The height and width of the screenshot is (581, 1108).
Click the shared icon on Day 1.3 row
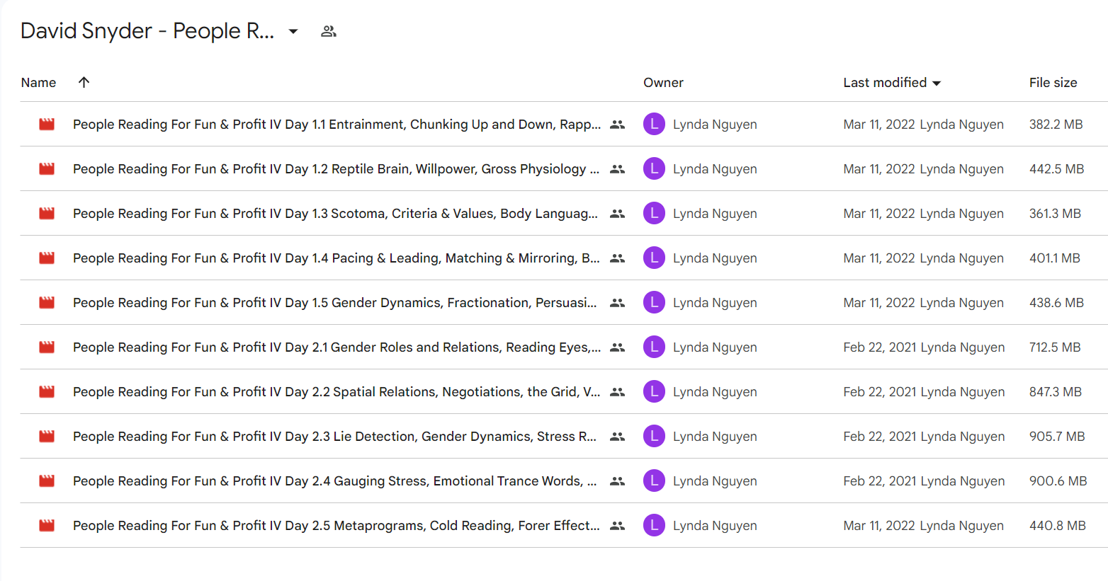coord(618,214)
